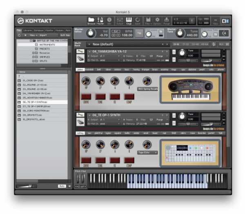Open the Files floppy disk icon
The width and height of the screenshot is (245, 214).
(148, 21)
